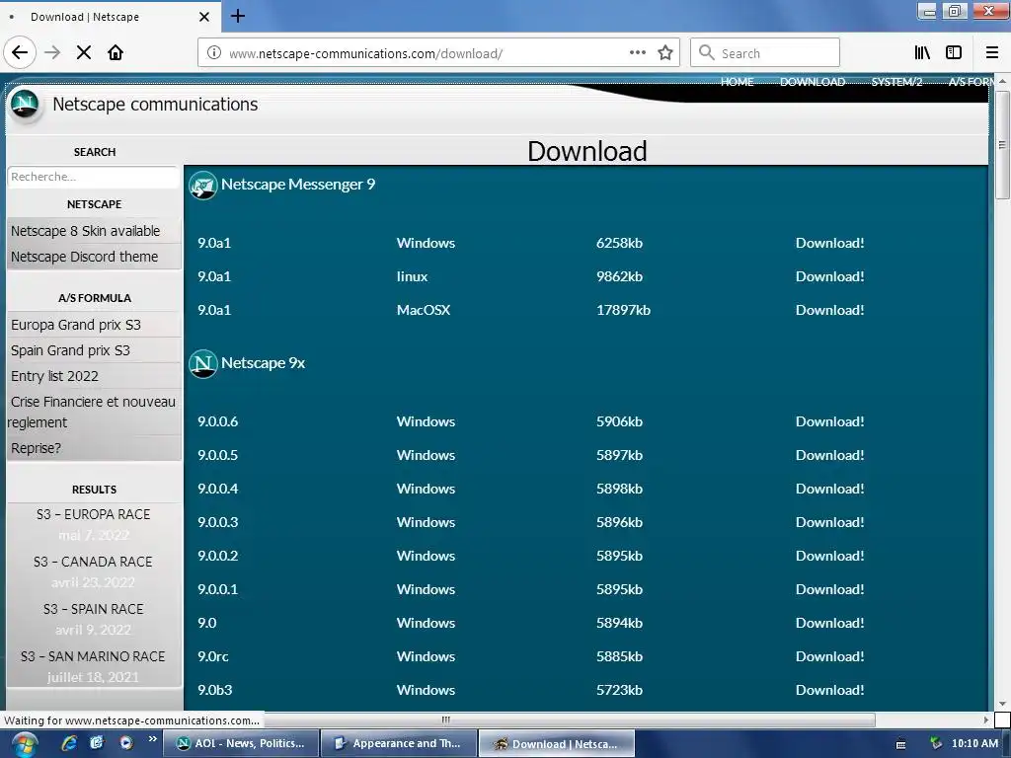Click the Show Desktop quick launch icon
Viewport: 1011px width, 758px height.
98,743
